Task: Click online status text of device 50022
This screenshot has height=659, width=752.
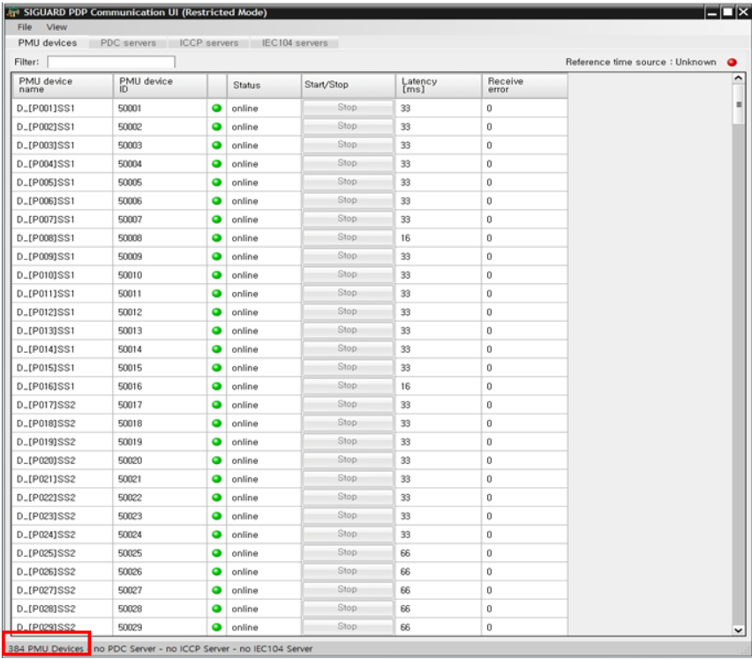Action: (x=245, y=498)
